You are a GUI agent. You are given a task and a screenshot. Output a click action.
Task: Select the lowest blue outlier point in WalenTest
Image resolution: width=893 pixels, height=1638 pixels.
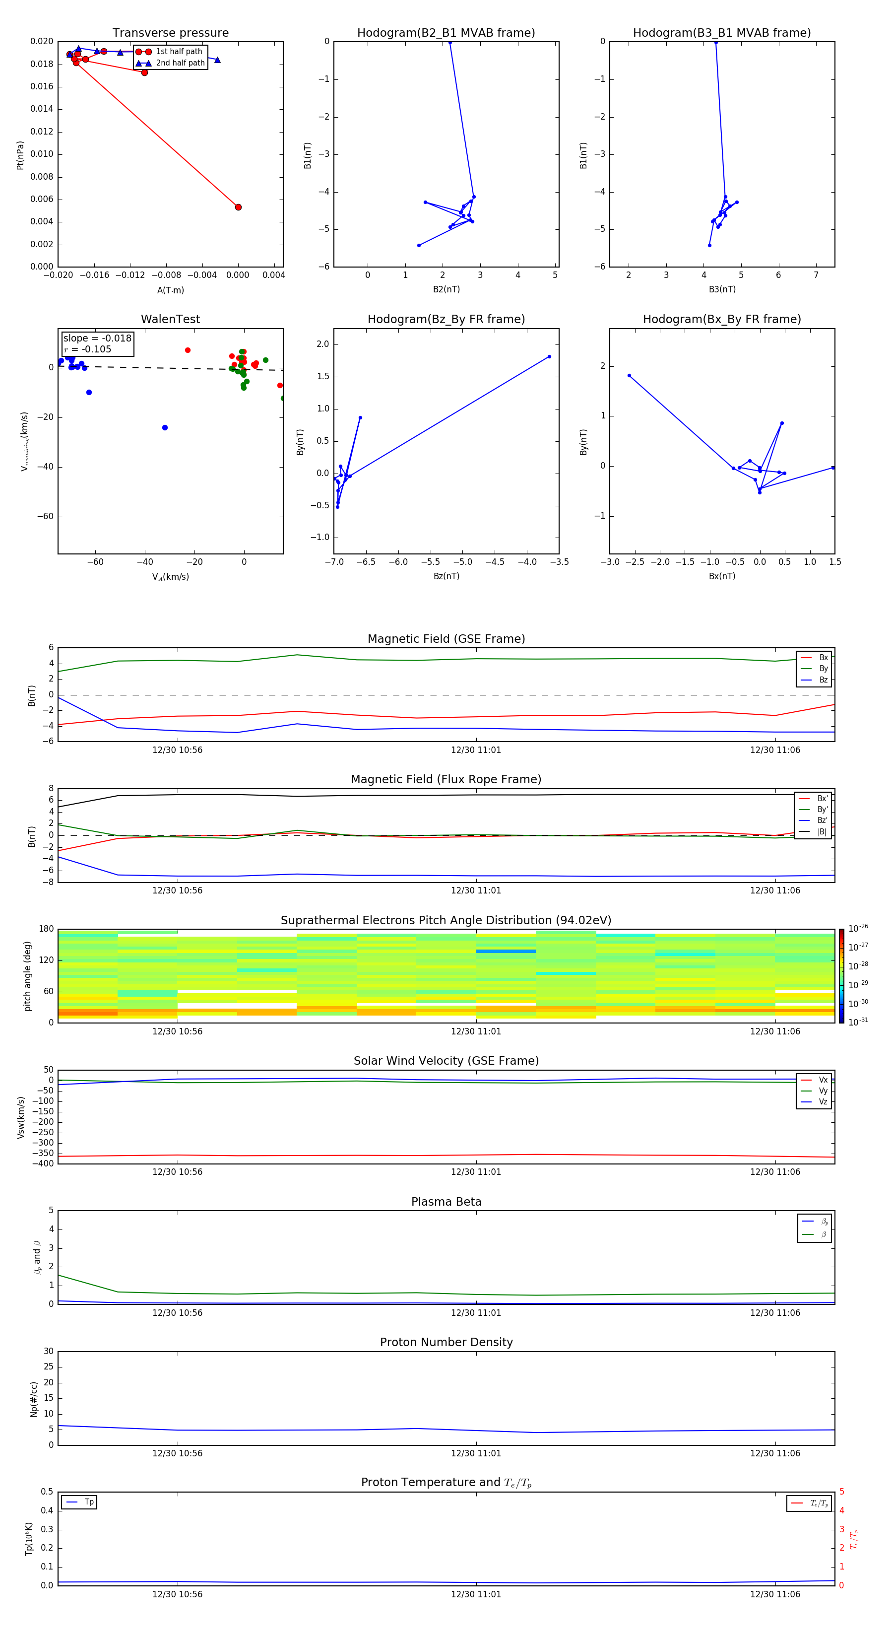coord(165,428)
